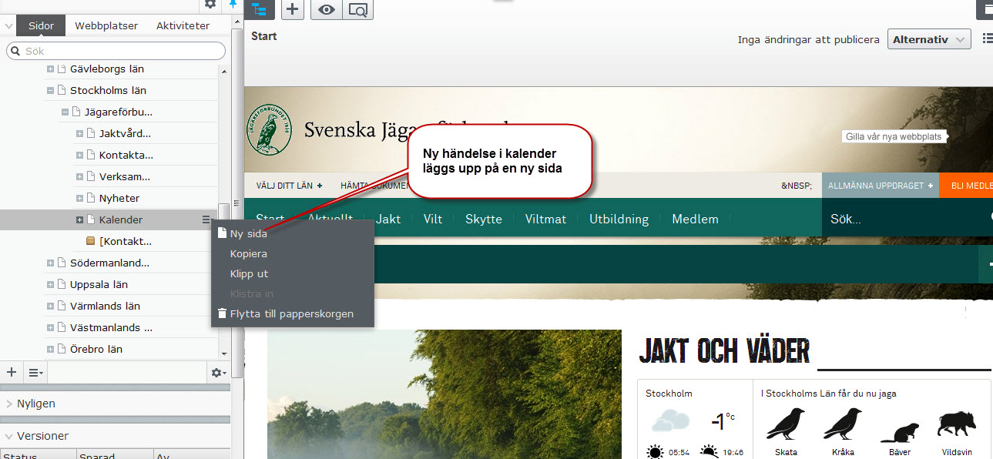Screen dimensions: 993x459
Task: Click the Sparad column header in Versioner
Action: pos(115,456)
